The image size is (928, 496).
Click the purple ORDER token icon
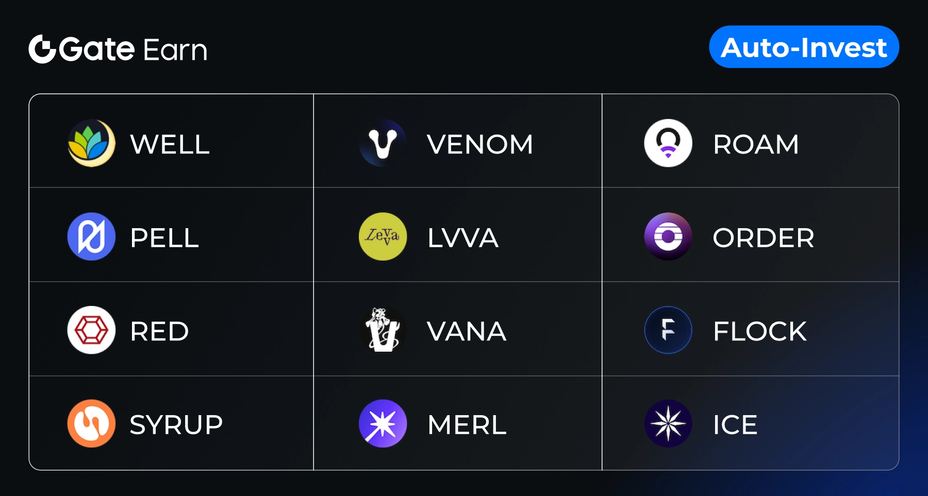(668, 237)
